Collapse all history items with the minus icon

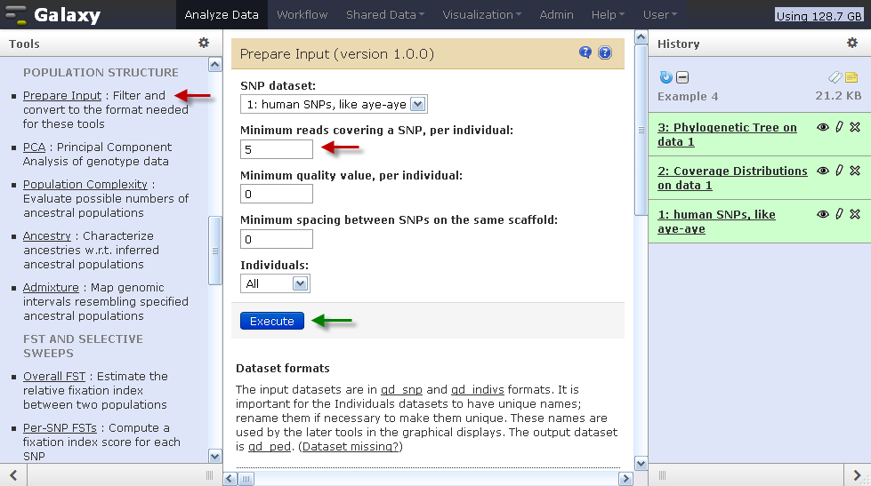tap(682, 77)
